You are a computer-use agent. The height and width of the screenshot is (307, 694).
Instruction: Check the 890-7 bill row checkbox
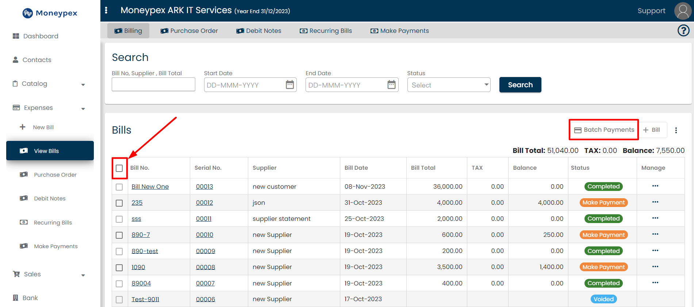119,235
